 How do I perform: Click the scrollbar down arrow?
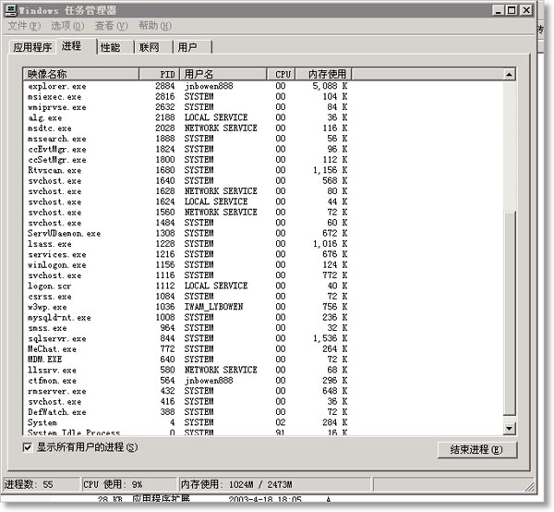coord(509,429)
